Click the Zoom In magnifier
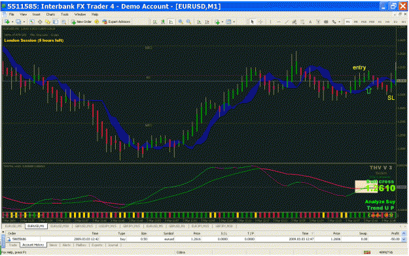 pos(181,22)
